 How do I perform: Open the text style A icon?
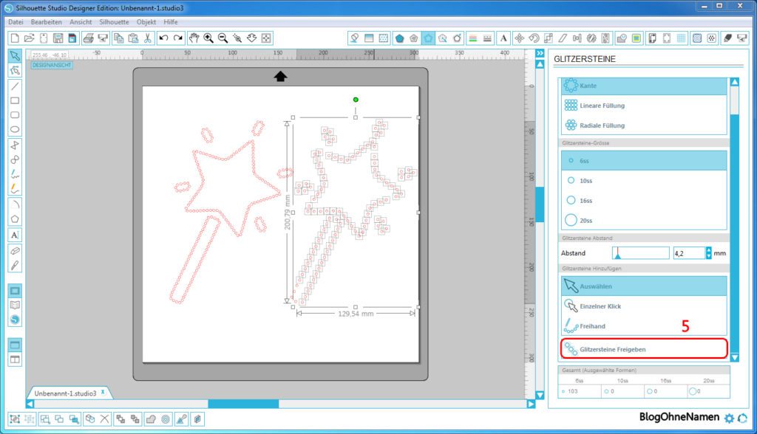[x=503, y=38]
